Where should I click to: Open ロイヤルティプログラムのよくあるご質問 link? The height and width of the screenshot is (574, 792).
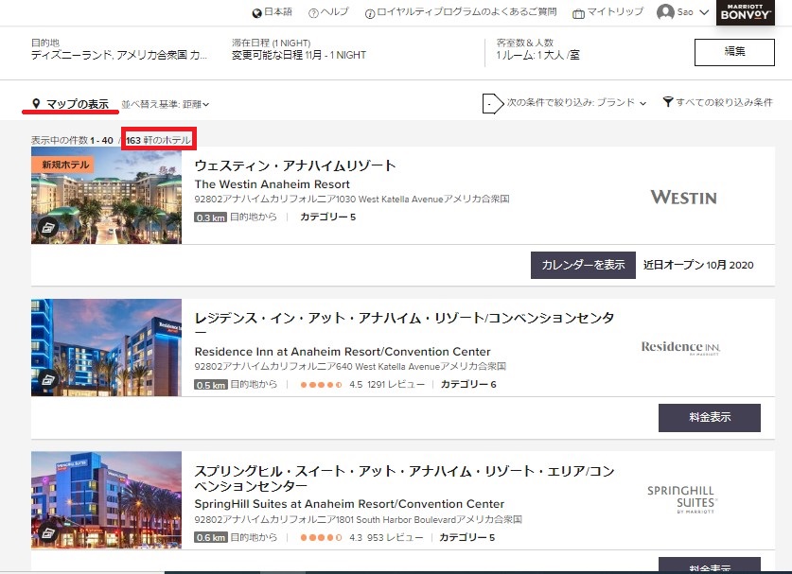pos(466,12)
